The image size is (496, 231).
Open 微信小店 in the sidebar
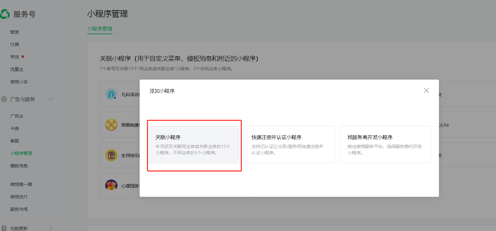(x=19, y=82)
